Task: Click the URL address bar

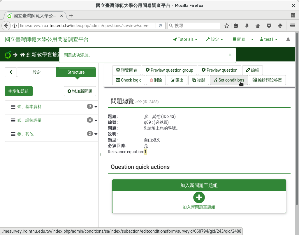Action: pyautogui.click(x=84, y=26)
